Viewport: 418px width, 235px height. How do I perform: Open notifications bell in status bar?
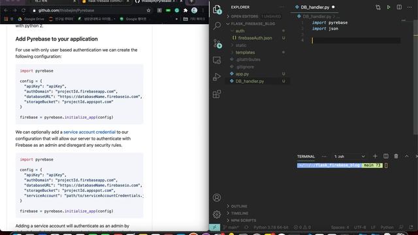point(411,227)
